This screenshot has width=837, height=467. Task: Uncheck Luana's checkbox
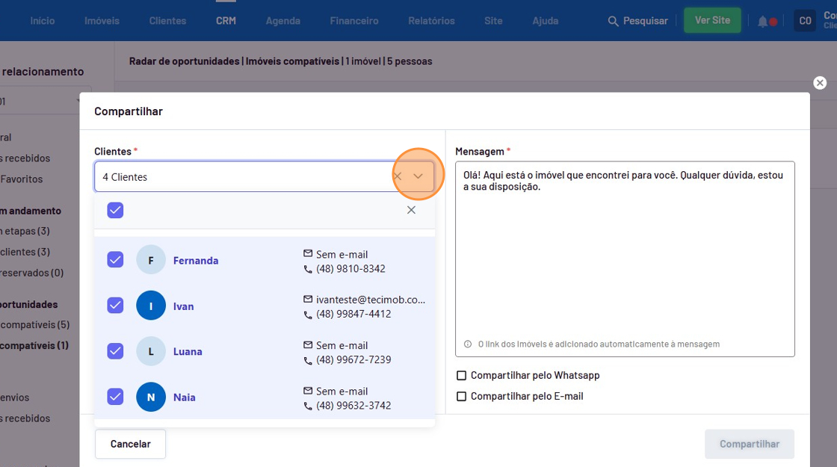[x=115, y=351]
